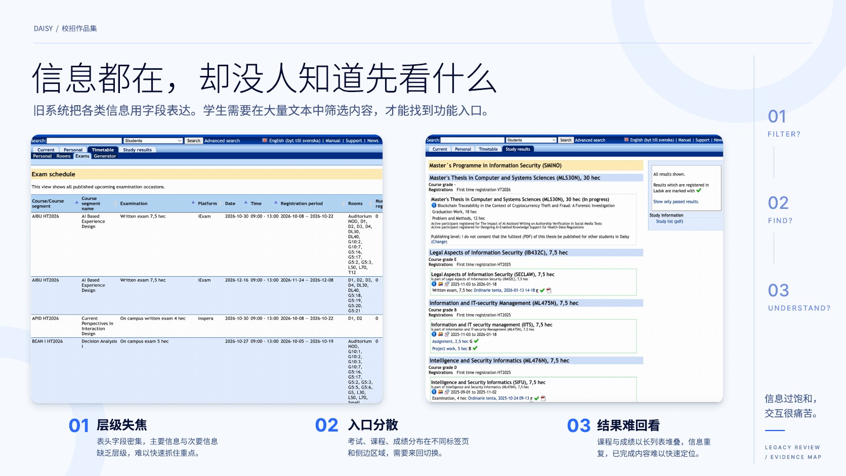This screenshot has height=476, width=846.
Task: Select the active Study results tab in the right window
Action: (518, 149)
